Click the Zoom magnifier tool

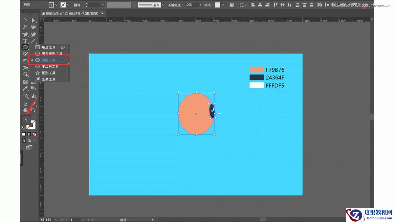[x=33, y=110]
